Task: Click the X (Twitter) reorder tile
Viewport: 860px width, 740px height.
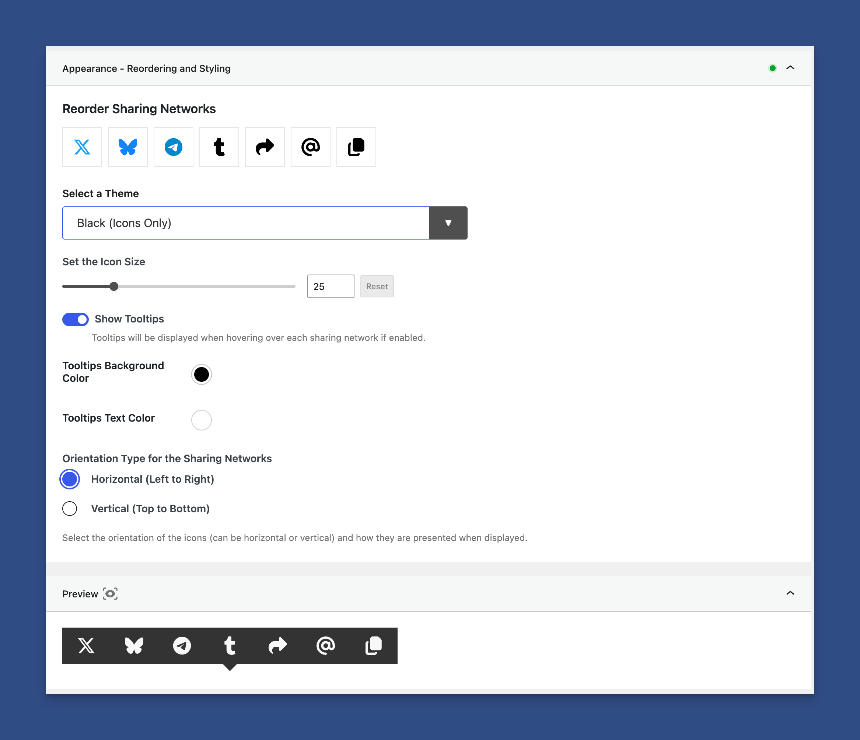Action: click(82, 147)
